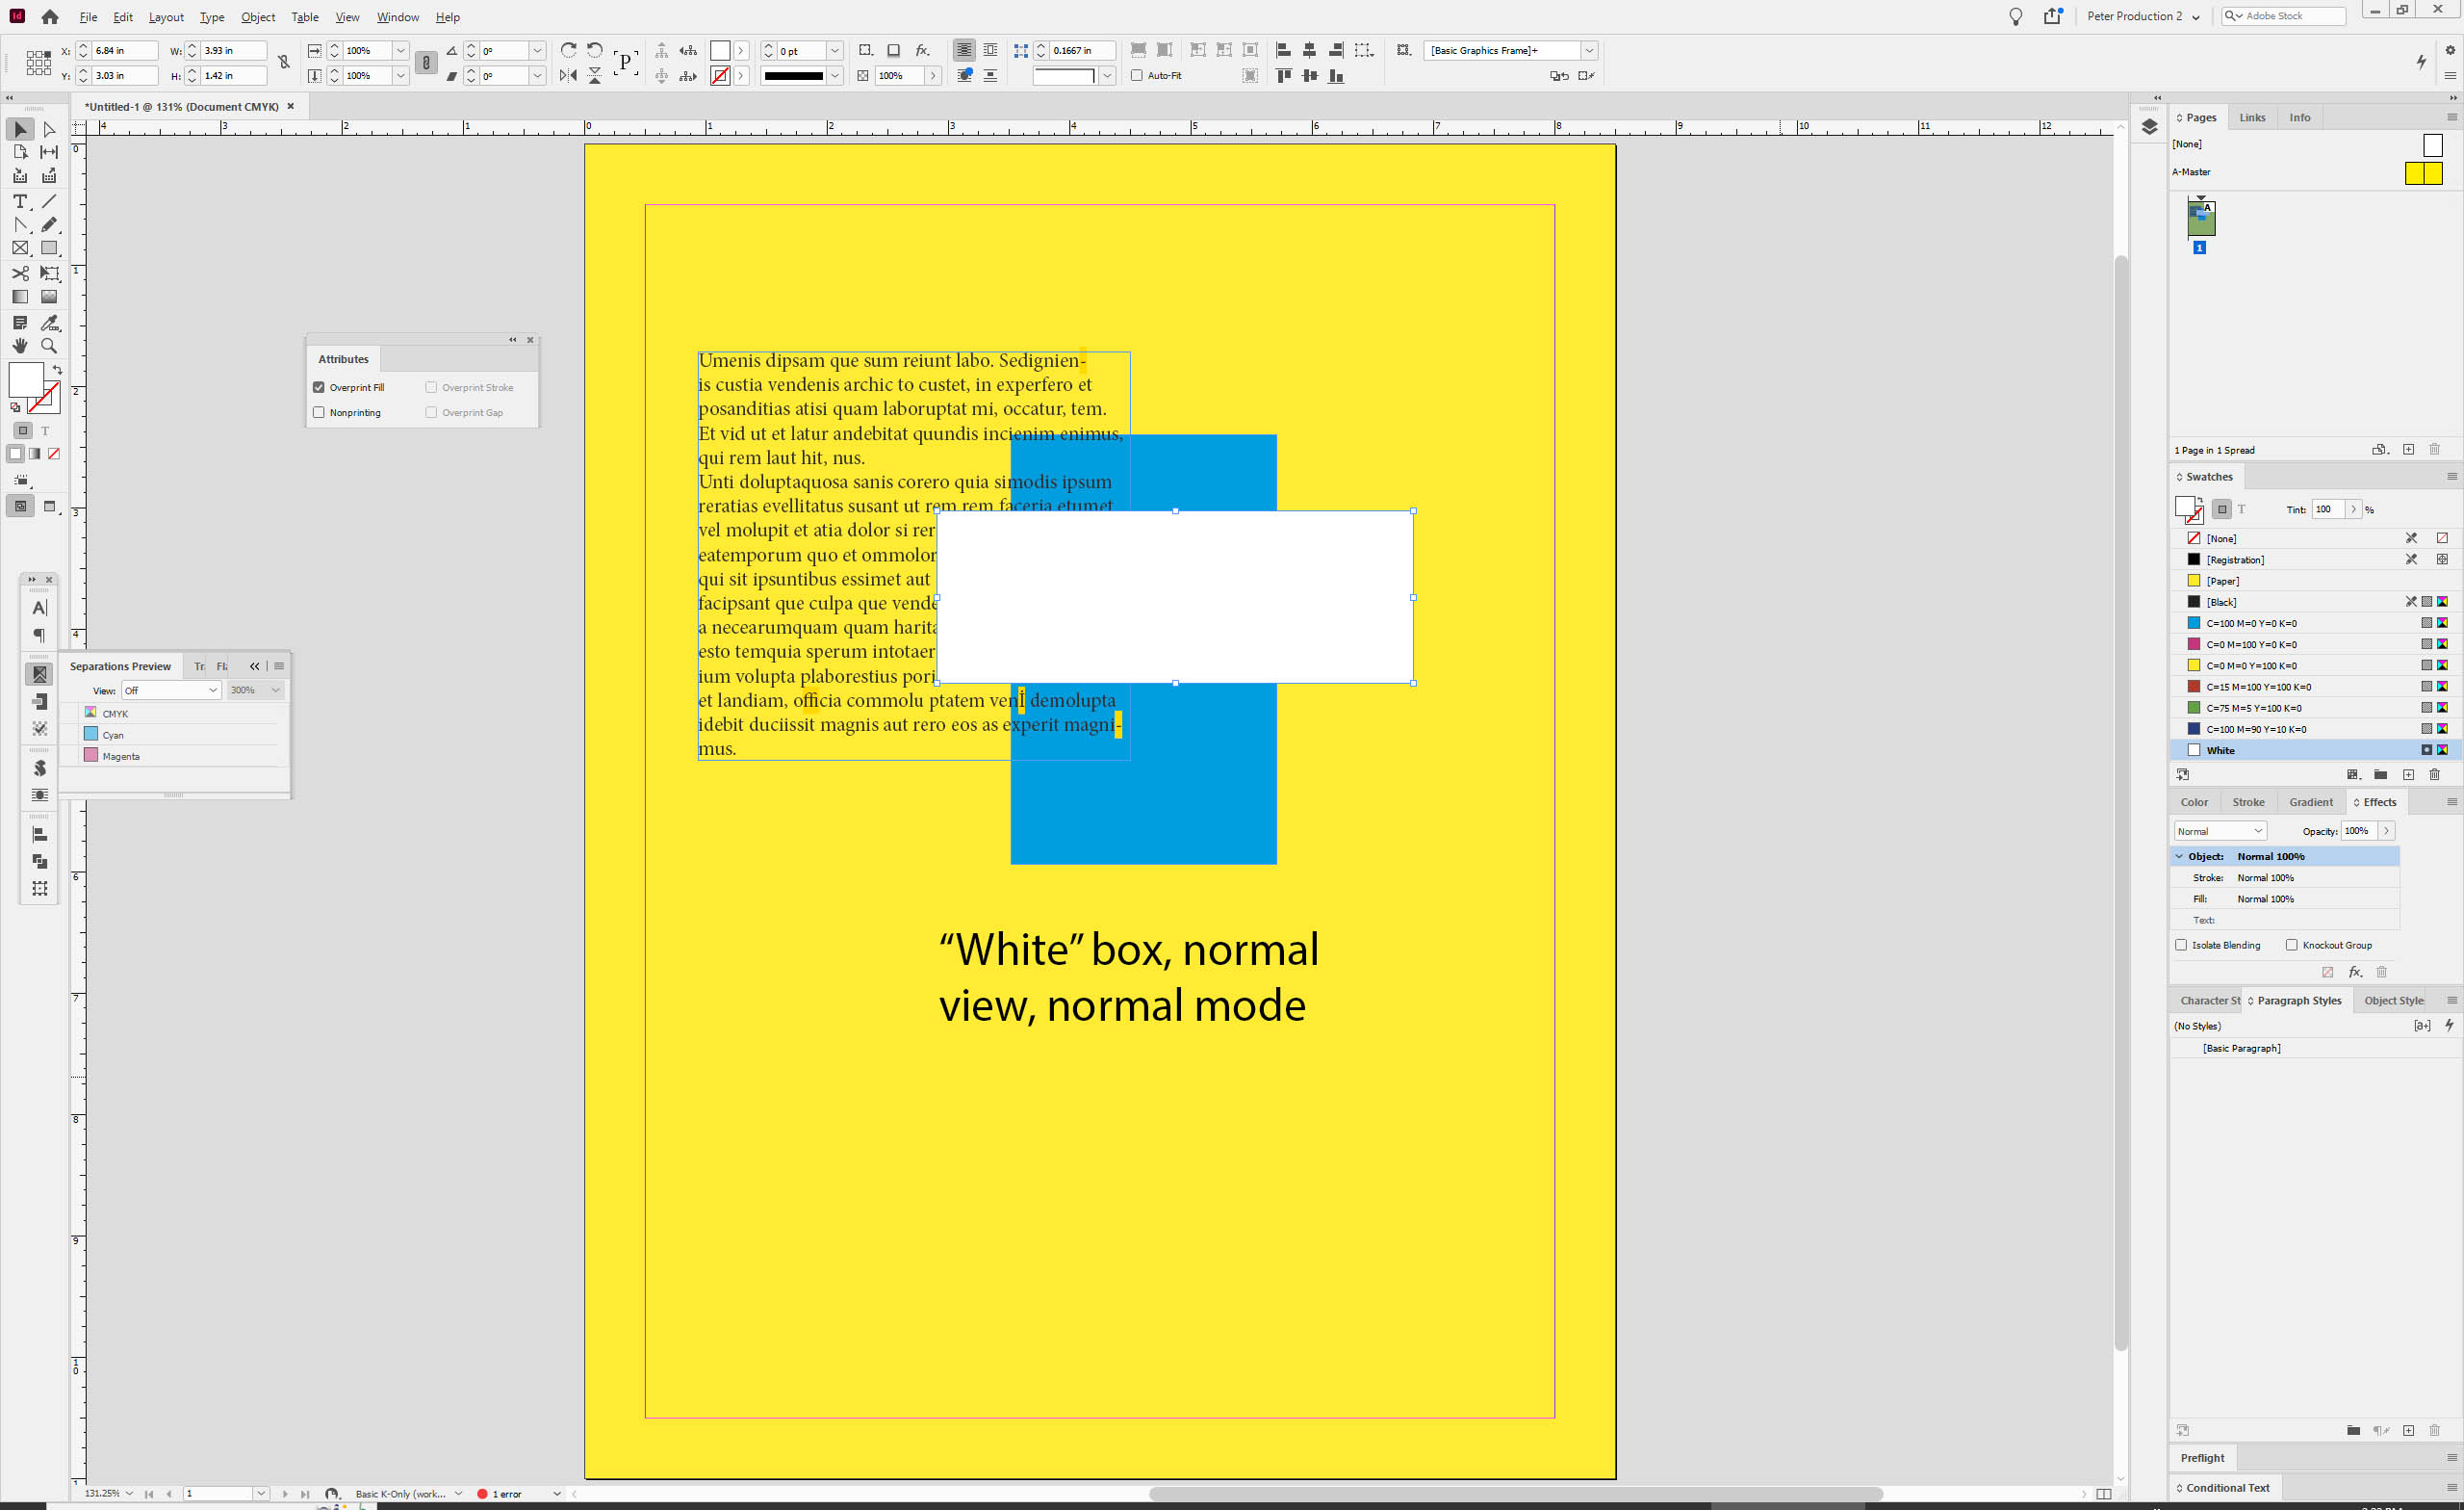2464x1510 pixels.
Task: Select the Eyedropper tool
Action: coord(49,323)
